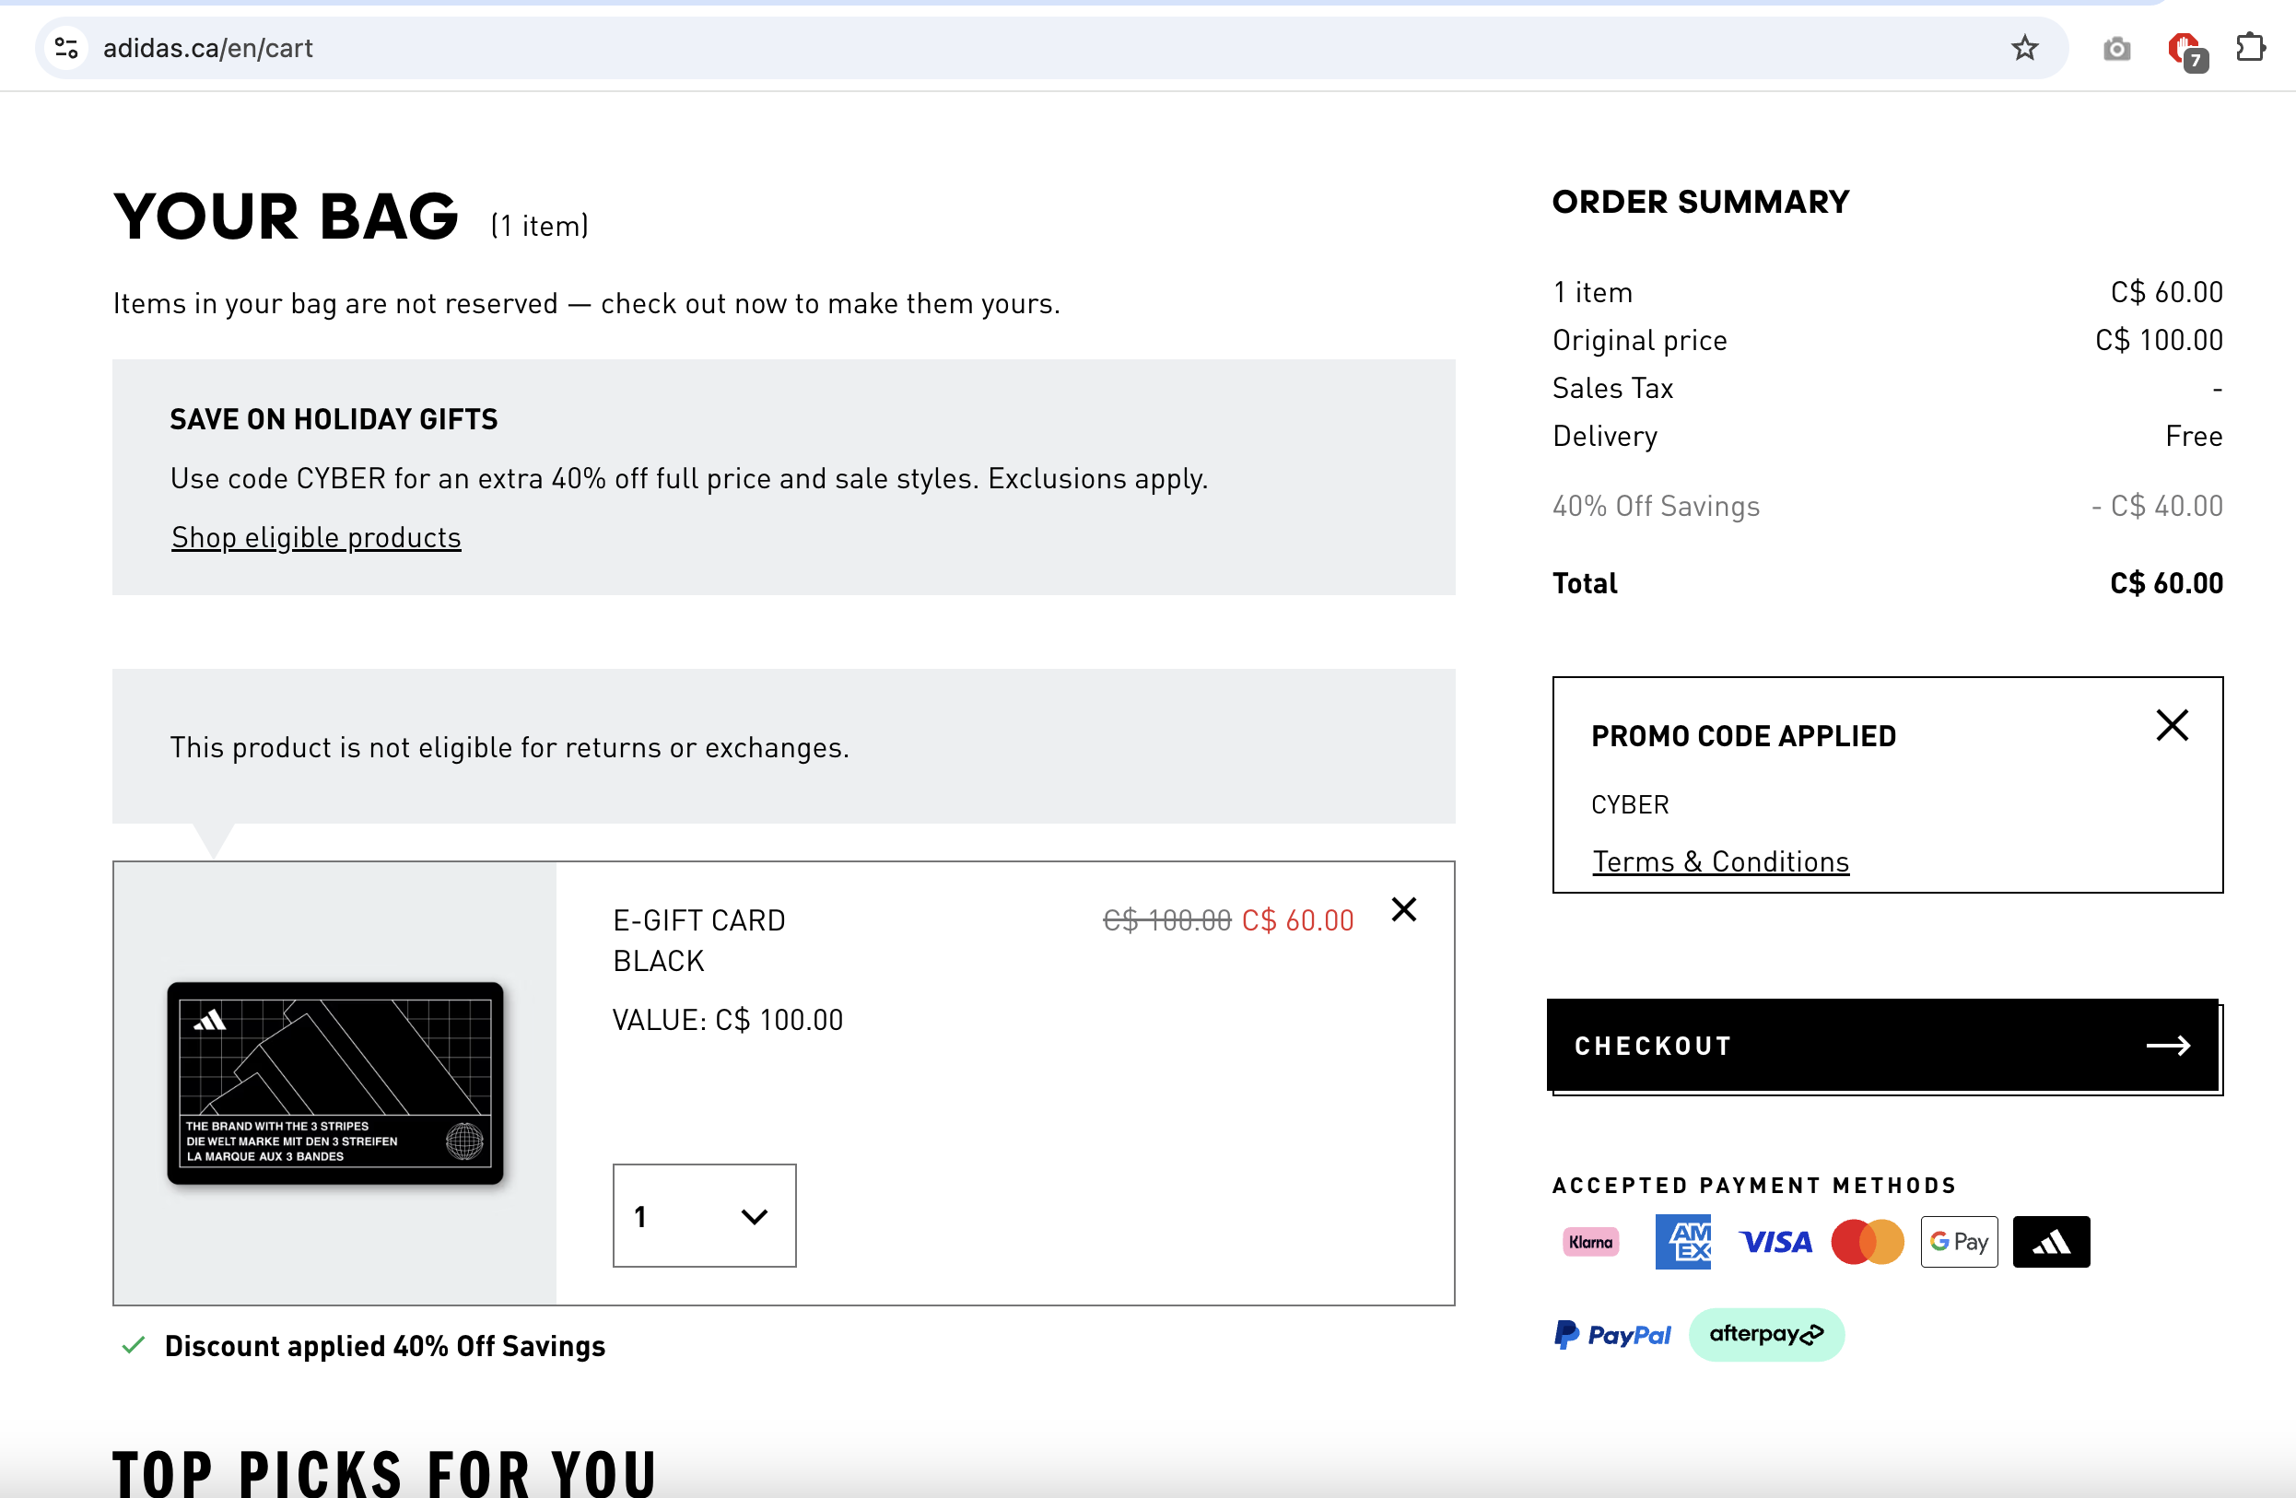The width and height of the screenshot is (2296, 1498).
Task: Remove the CYBER promo code with X
Action: 2172,724
